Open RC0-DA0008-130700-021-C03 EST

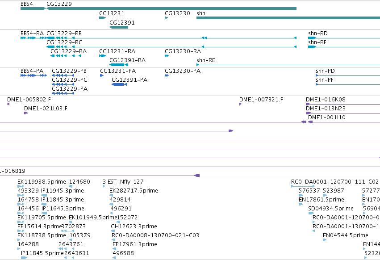click(113, 240)
